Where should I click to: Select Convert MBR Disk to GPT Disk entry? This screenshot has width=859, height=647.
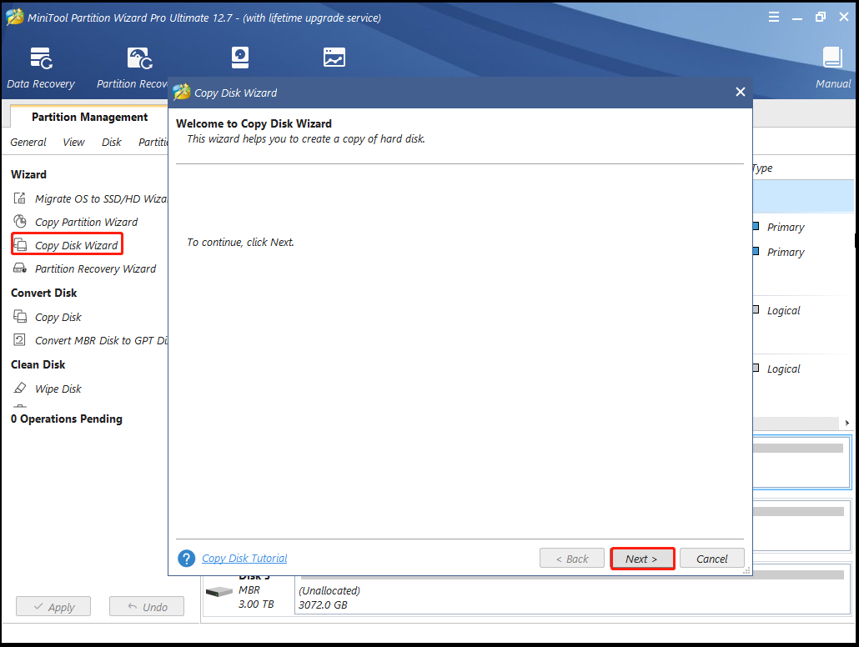click(x=102, y=340)
